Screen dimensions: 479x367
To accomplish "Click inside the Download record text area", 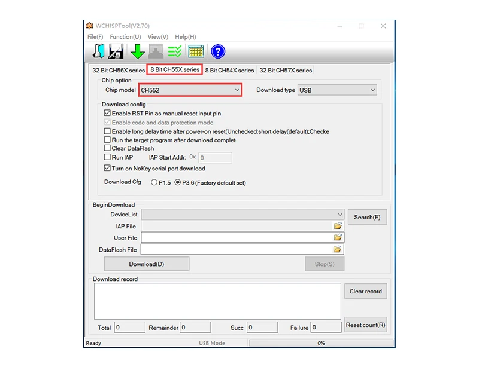I will point(217,301).
